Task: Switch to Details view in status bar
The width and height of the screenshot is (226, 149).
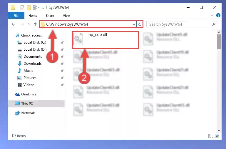Action: tap(211, 136)
